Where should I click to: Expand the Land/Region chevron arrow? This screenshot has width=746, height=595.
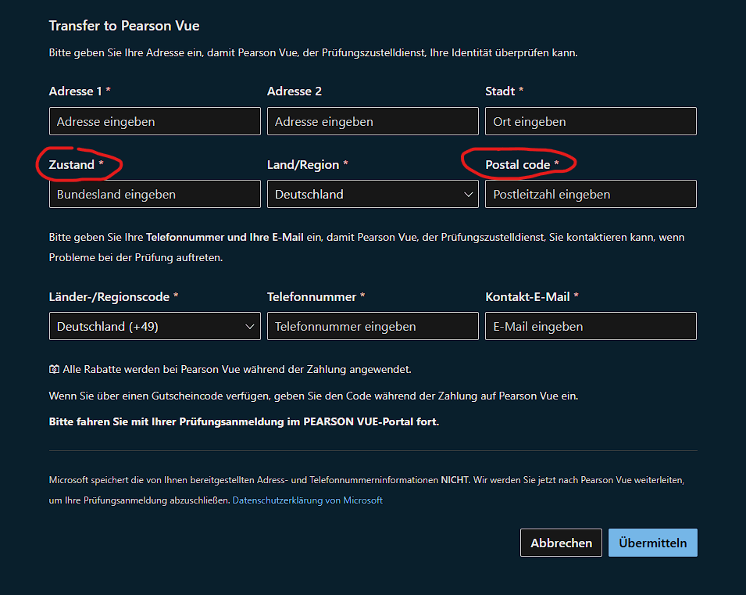(468, 195)
